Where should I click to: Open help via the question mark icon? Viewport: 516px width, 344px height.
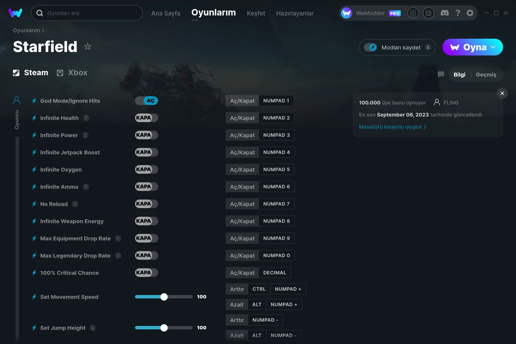[x=458, y=13]
